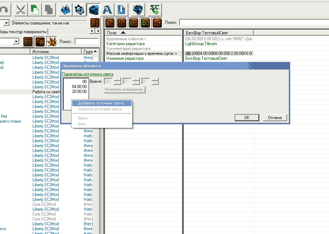The image size is (329, 234).
Task: Click the brown table icon with x marks
Action: click(133, 23)
